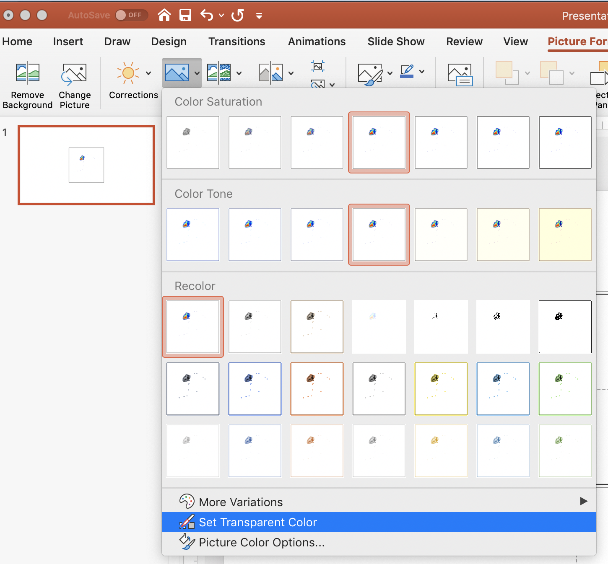The width and height of the screenshot is (608, 564).
Task: Choose Set Transparent Color
Action: [x=257, y=522]
